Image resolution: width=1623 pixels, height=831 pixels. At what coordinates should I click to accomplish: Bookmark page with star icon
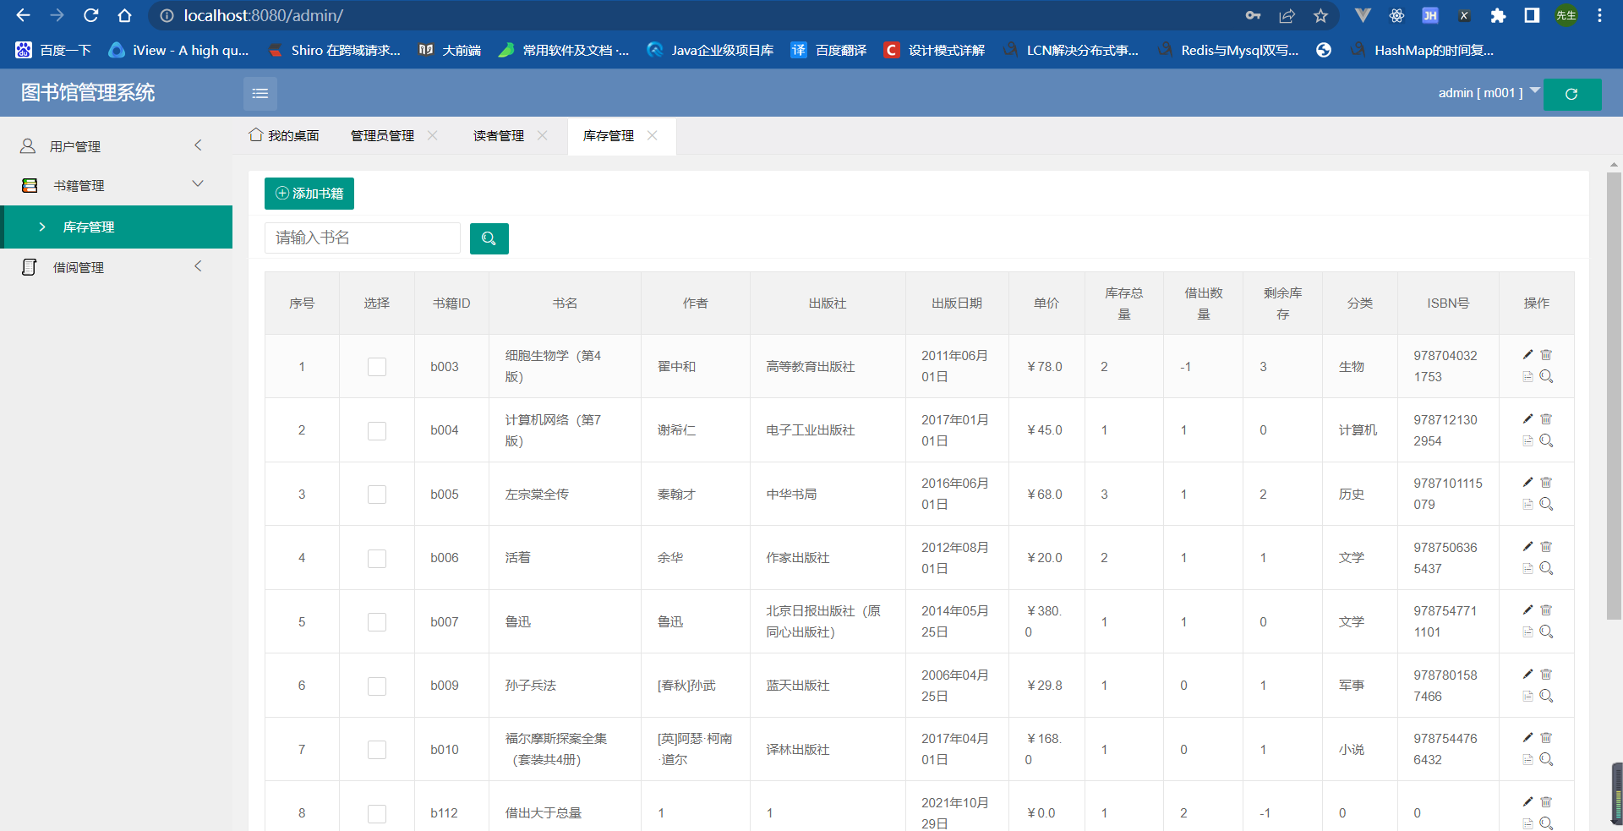(x=1320, y=15)
